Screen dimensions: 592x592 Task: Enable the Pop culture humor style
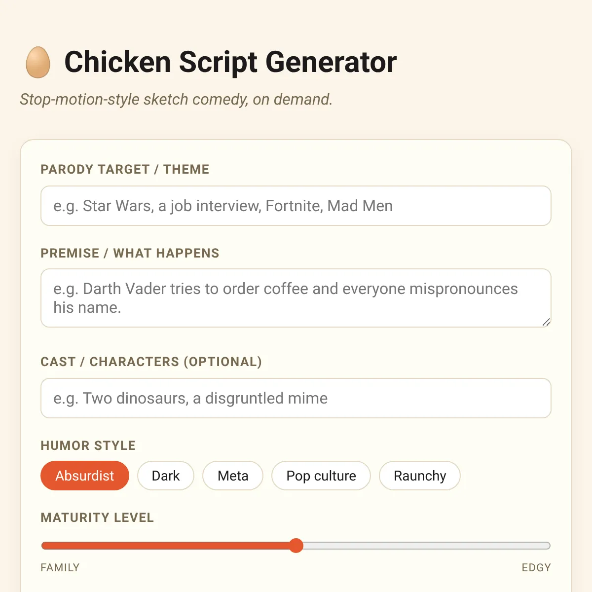pos(321,476)
